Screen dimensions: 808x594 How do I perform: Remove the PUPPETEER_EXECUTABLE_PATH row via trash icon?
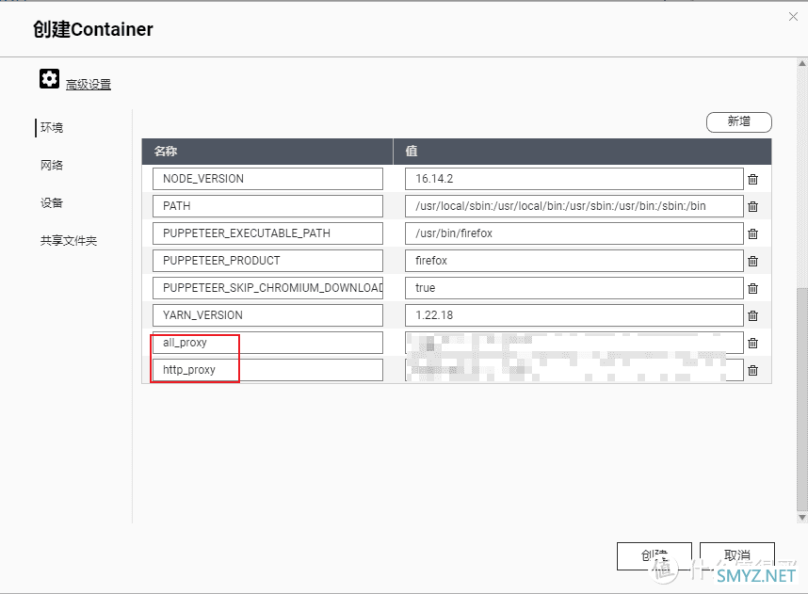coord(752,234)
